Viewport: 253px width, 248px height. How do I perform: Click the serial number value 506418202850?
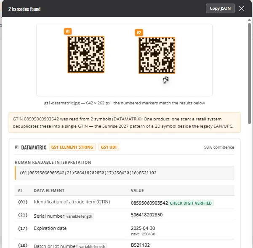point(146,215)
